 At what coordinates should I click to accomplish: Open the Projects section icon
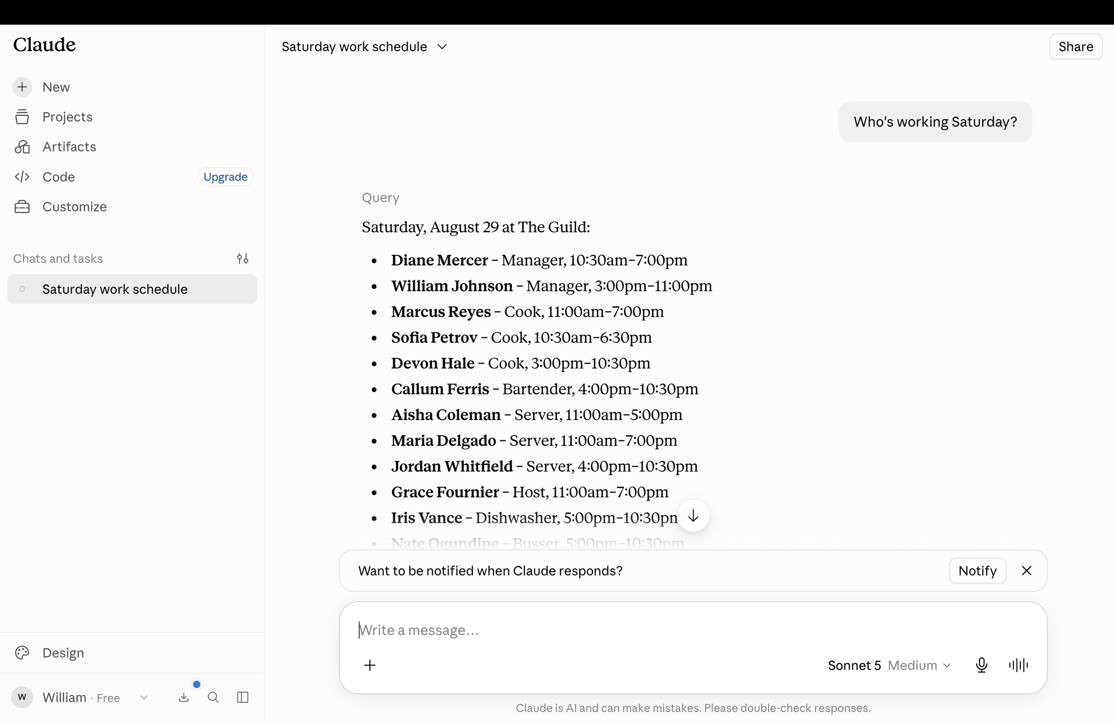(22, 117)
